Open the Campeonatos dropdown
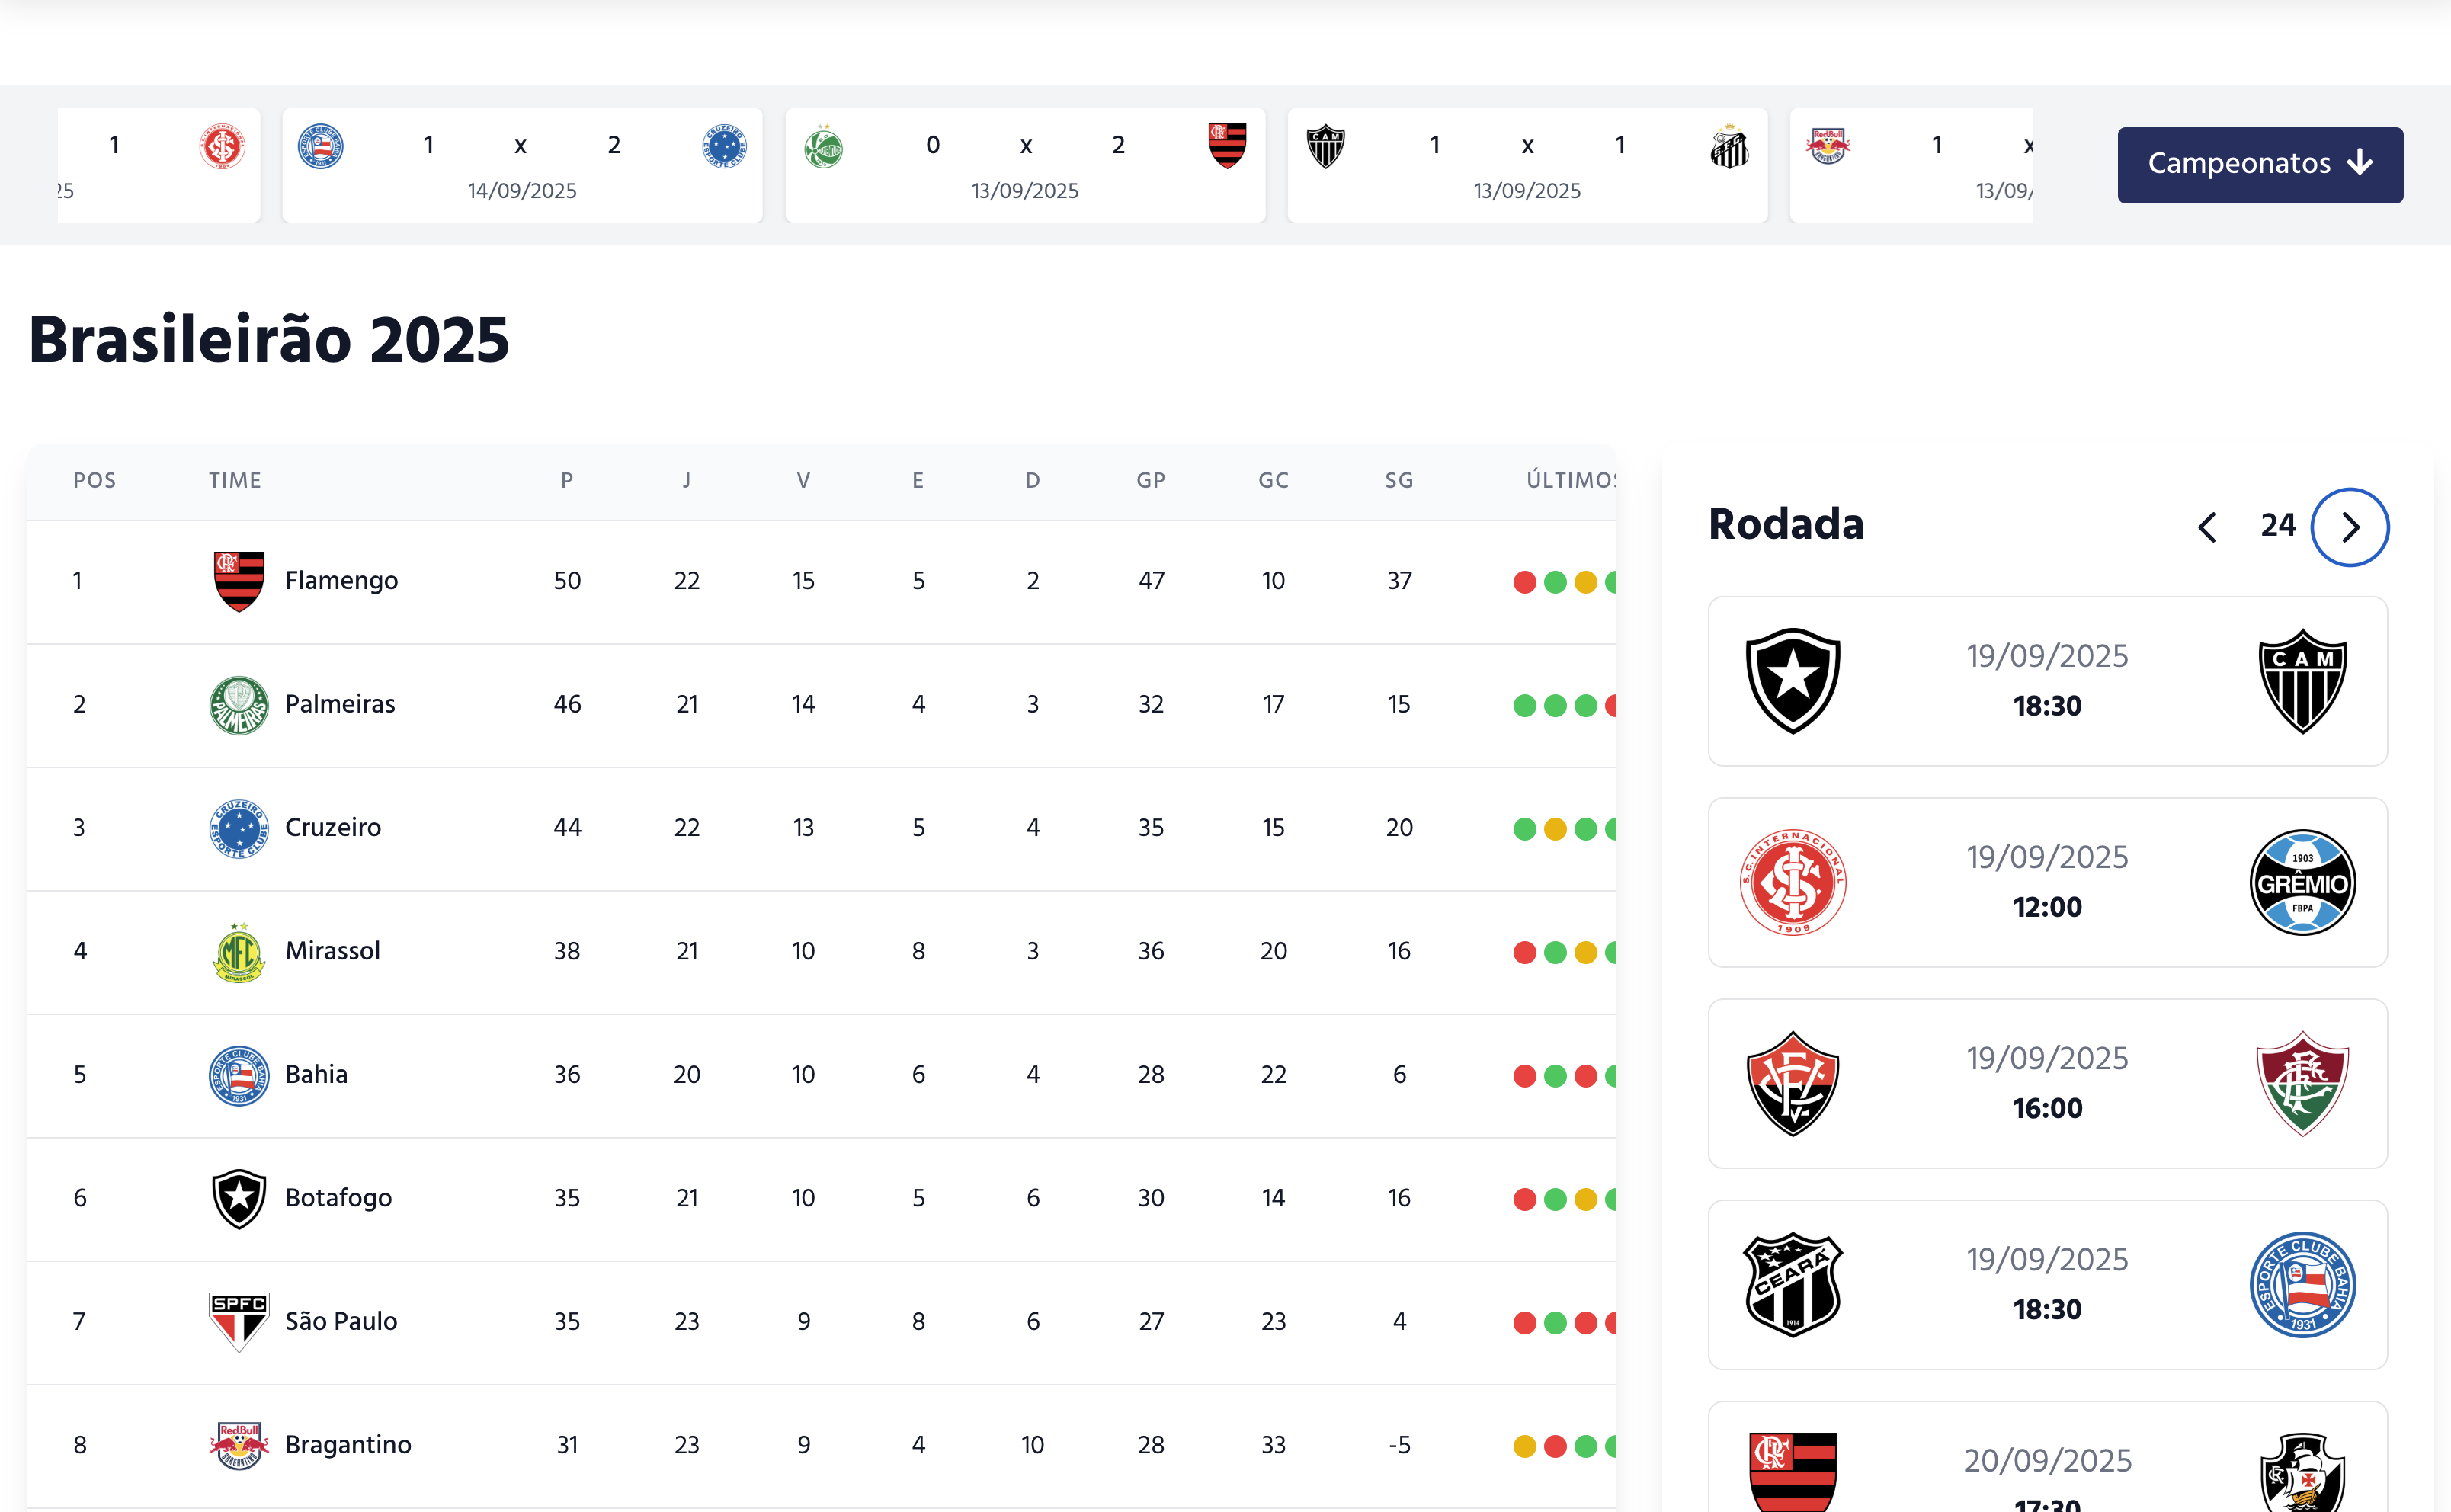The height and width of the screenshot is (1512, 2451). 2259,165
